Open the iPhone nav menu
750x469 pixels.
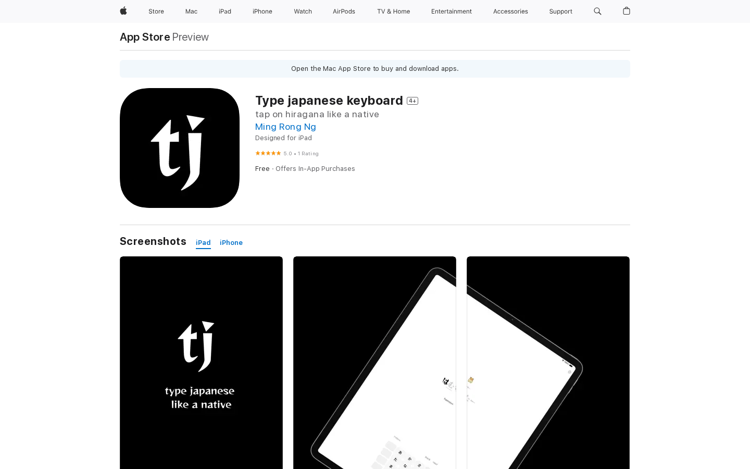[262, 11]
